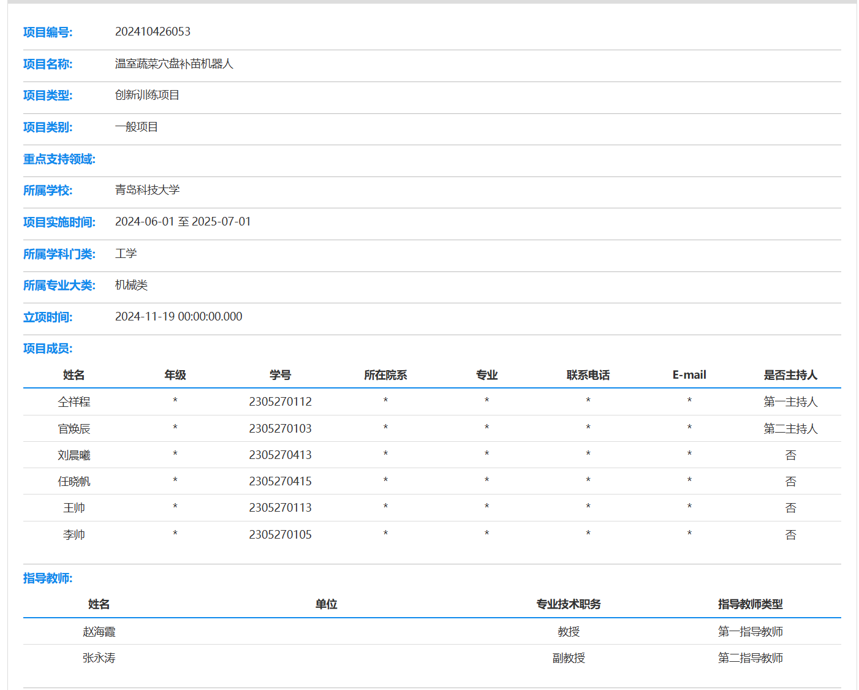
Task: Select the school name 青岛科技大学
Action: click(x=147, y=190)
